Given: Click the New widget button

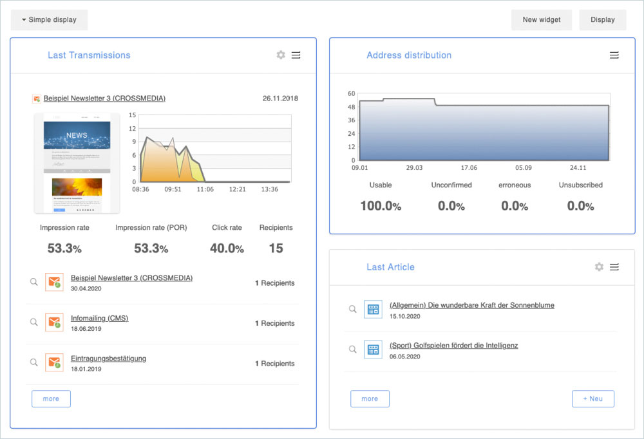Looking at the screenshot, I should click(541, 20).
